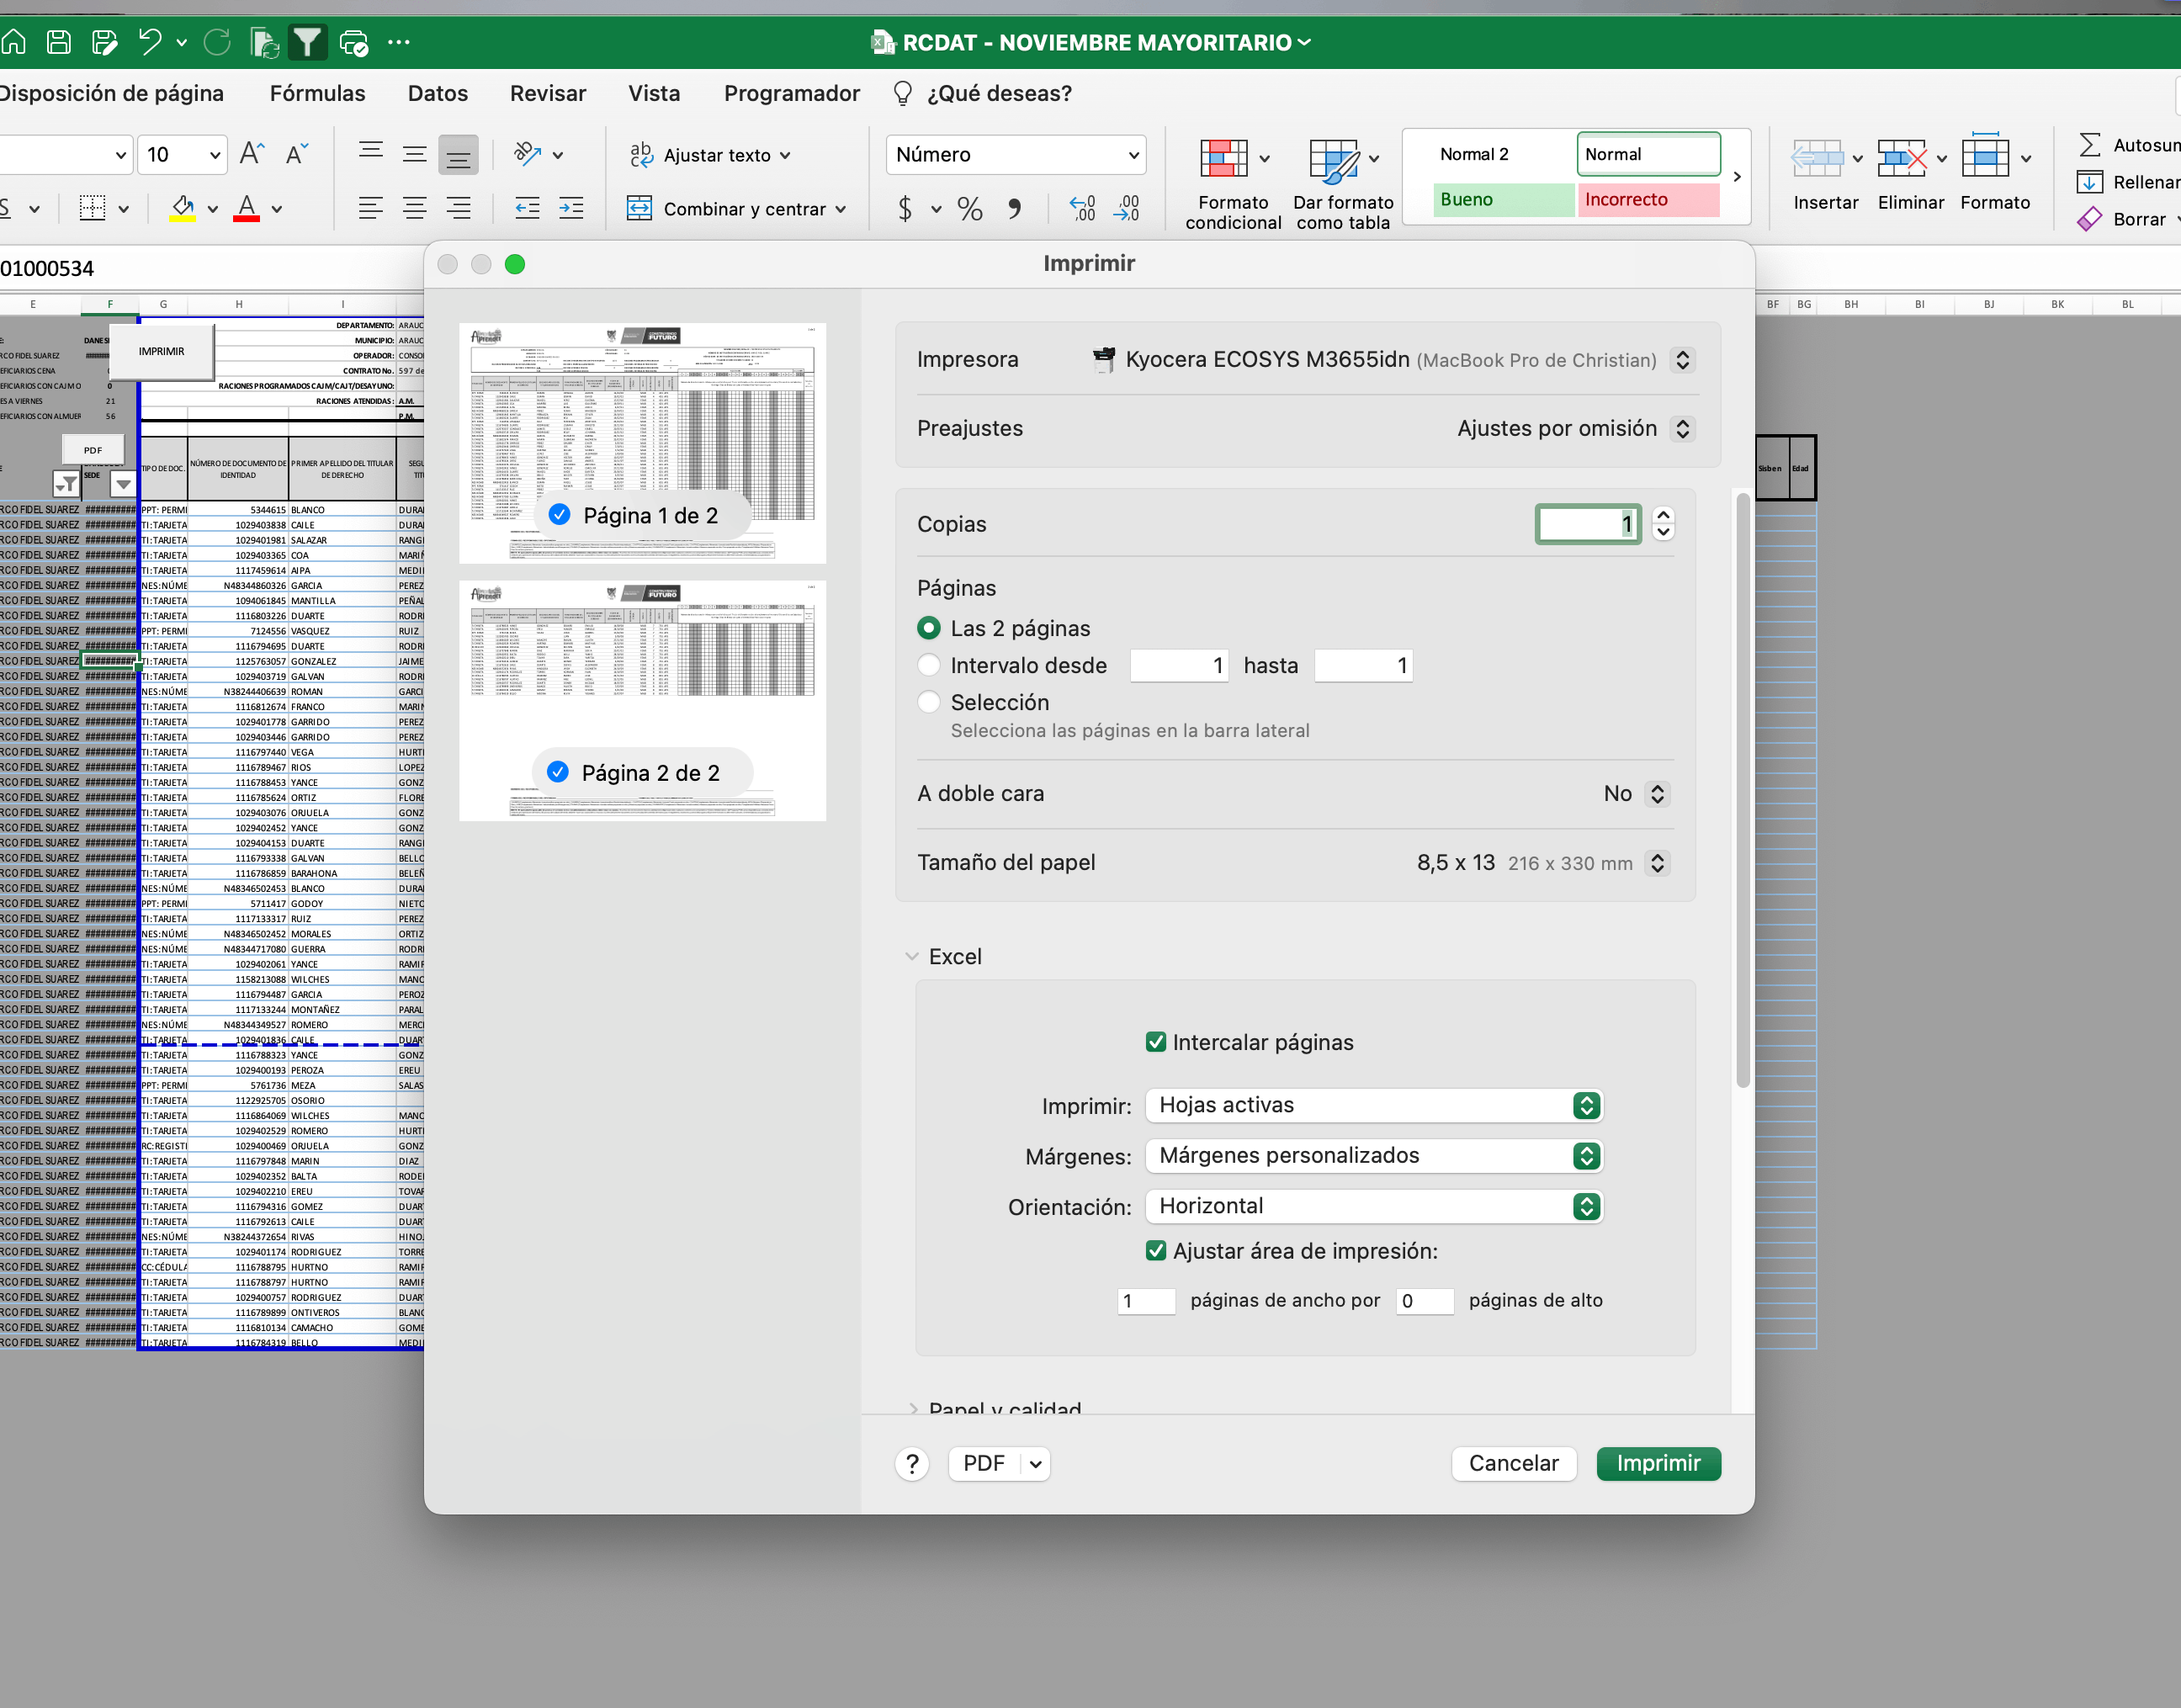Image resolution: width=2181 pixels, height=1708 pixels.
Task: Click the Formato condicional icon
Action: click(1223, 159)
